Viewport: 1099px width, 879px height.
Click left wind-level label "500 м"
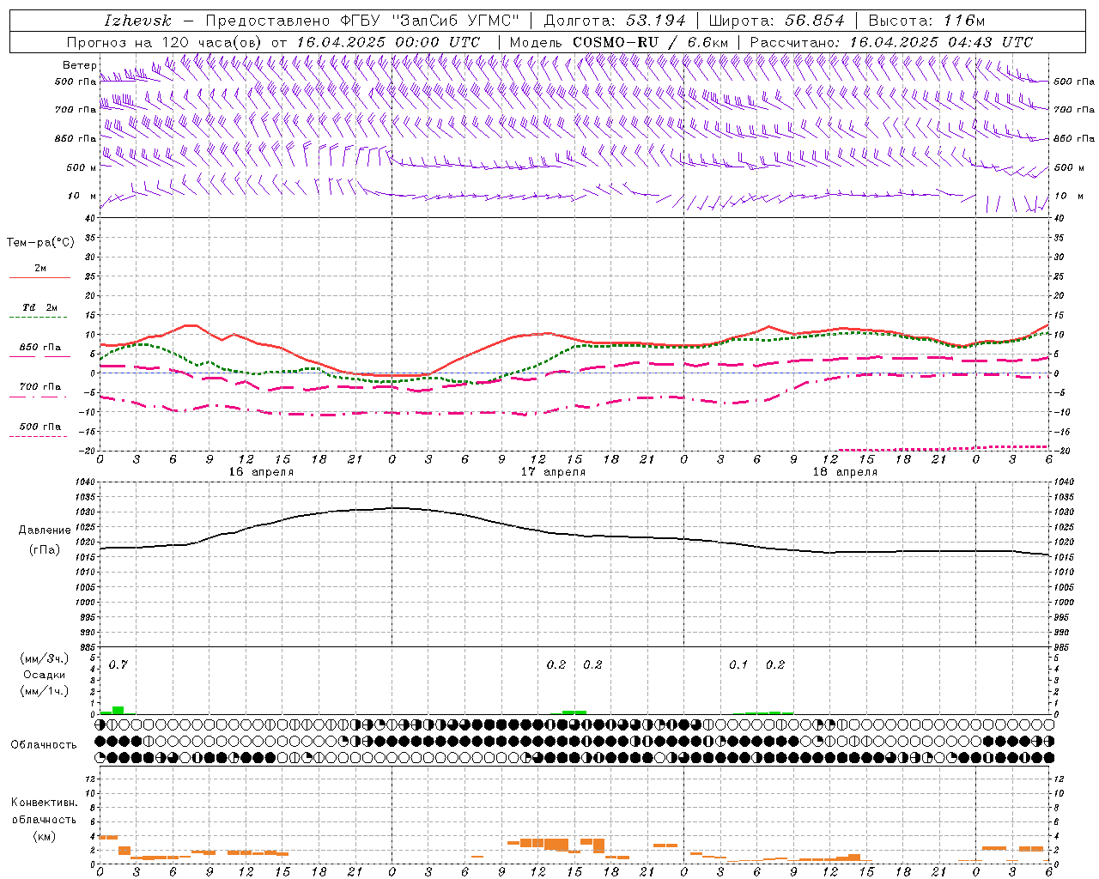(x=82, y=167)
